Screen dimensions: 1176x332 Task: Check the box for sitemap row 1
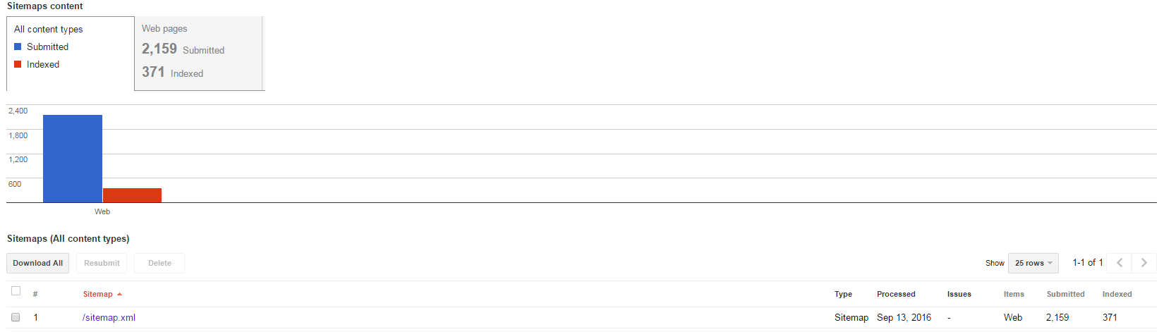(16, 317)
